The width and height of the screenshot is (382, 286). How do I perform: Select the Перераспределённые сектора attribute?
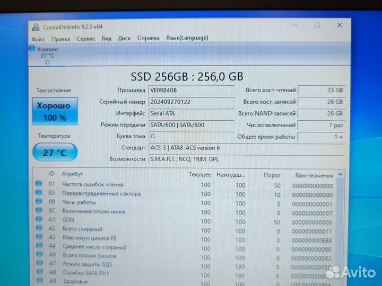click(101, 194)
